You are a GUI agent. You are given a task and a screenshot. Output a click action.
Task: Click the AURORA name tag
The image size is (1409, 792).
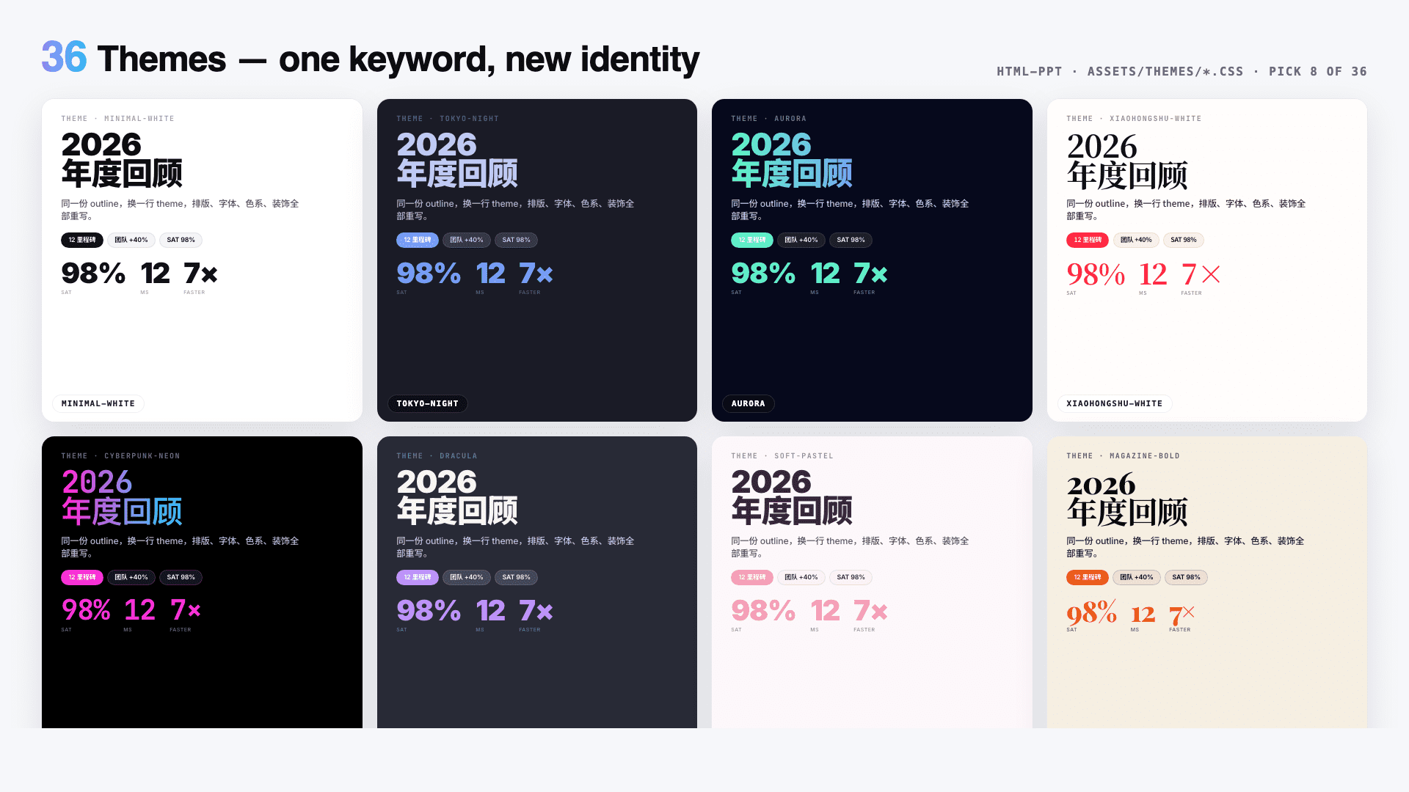coord(748,403)
